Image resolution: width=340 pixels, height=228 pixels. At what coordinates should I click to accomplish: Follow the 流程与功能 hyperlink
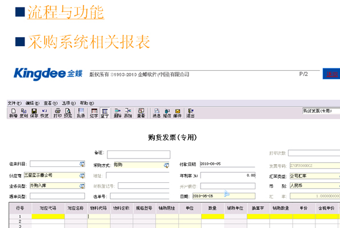pos(66,12)
